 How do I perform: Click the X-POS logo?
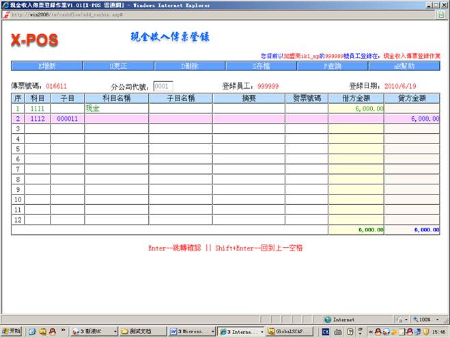click(34, 41)
